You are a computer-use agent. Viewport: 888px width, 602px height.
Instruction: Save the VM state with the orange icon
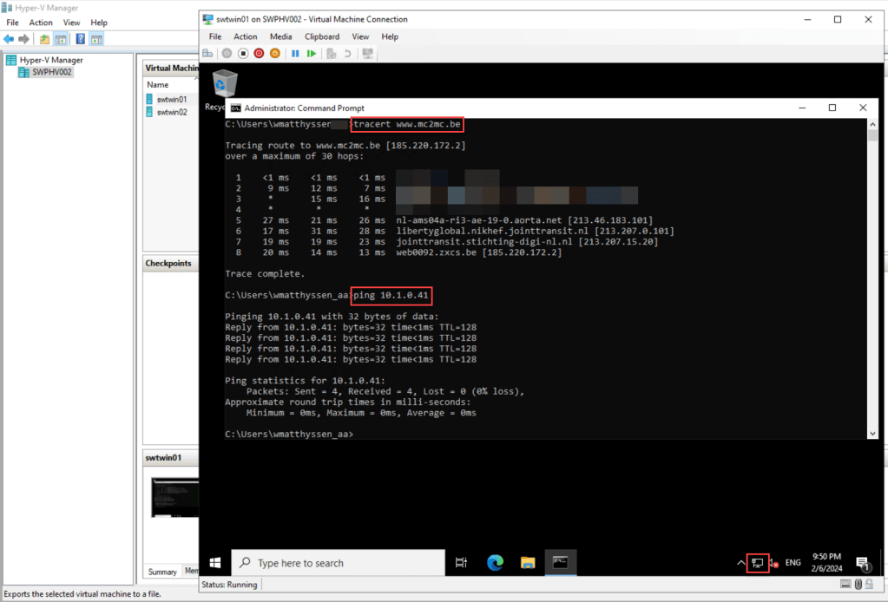(275, 54)
